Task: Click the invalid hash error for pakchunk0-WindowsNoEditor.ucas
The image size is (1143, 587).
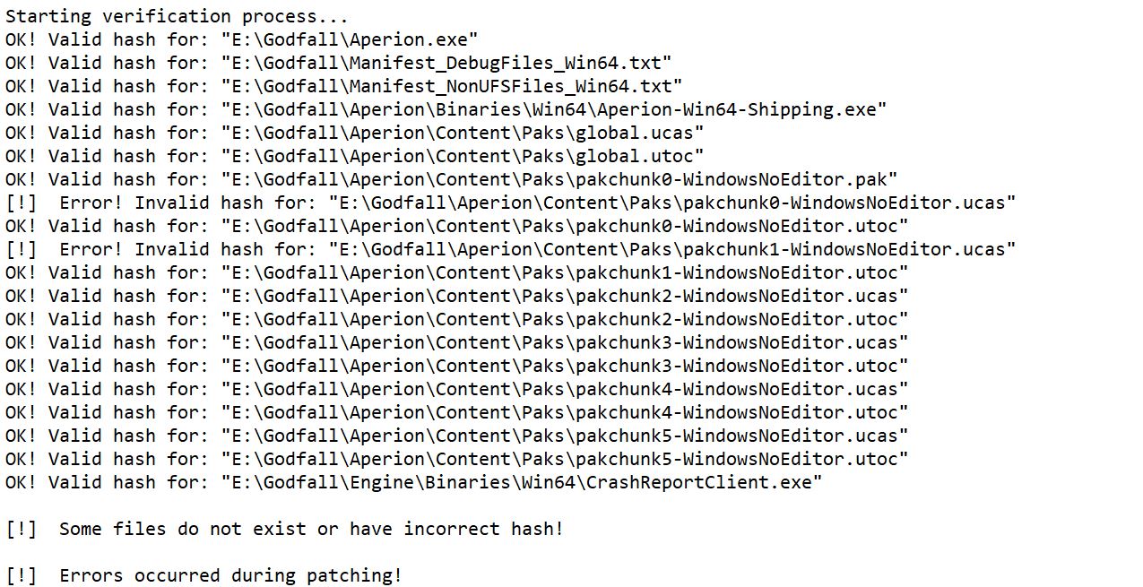Action: tap(511, 203)
